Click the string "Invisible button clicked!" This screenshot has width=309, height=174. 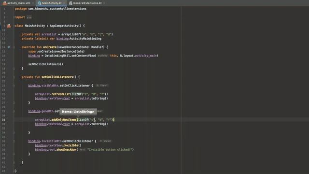(110, 149)
